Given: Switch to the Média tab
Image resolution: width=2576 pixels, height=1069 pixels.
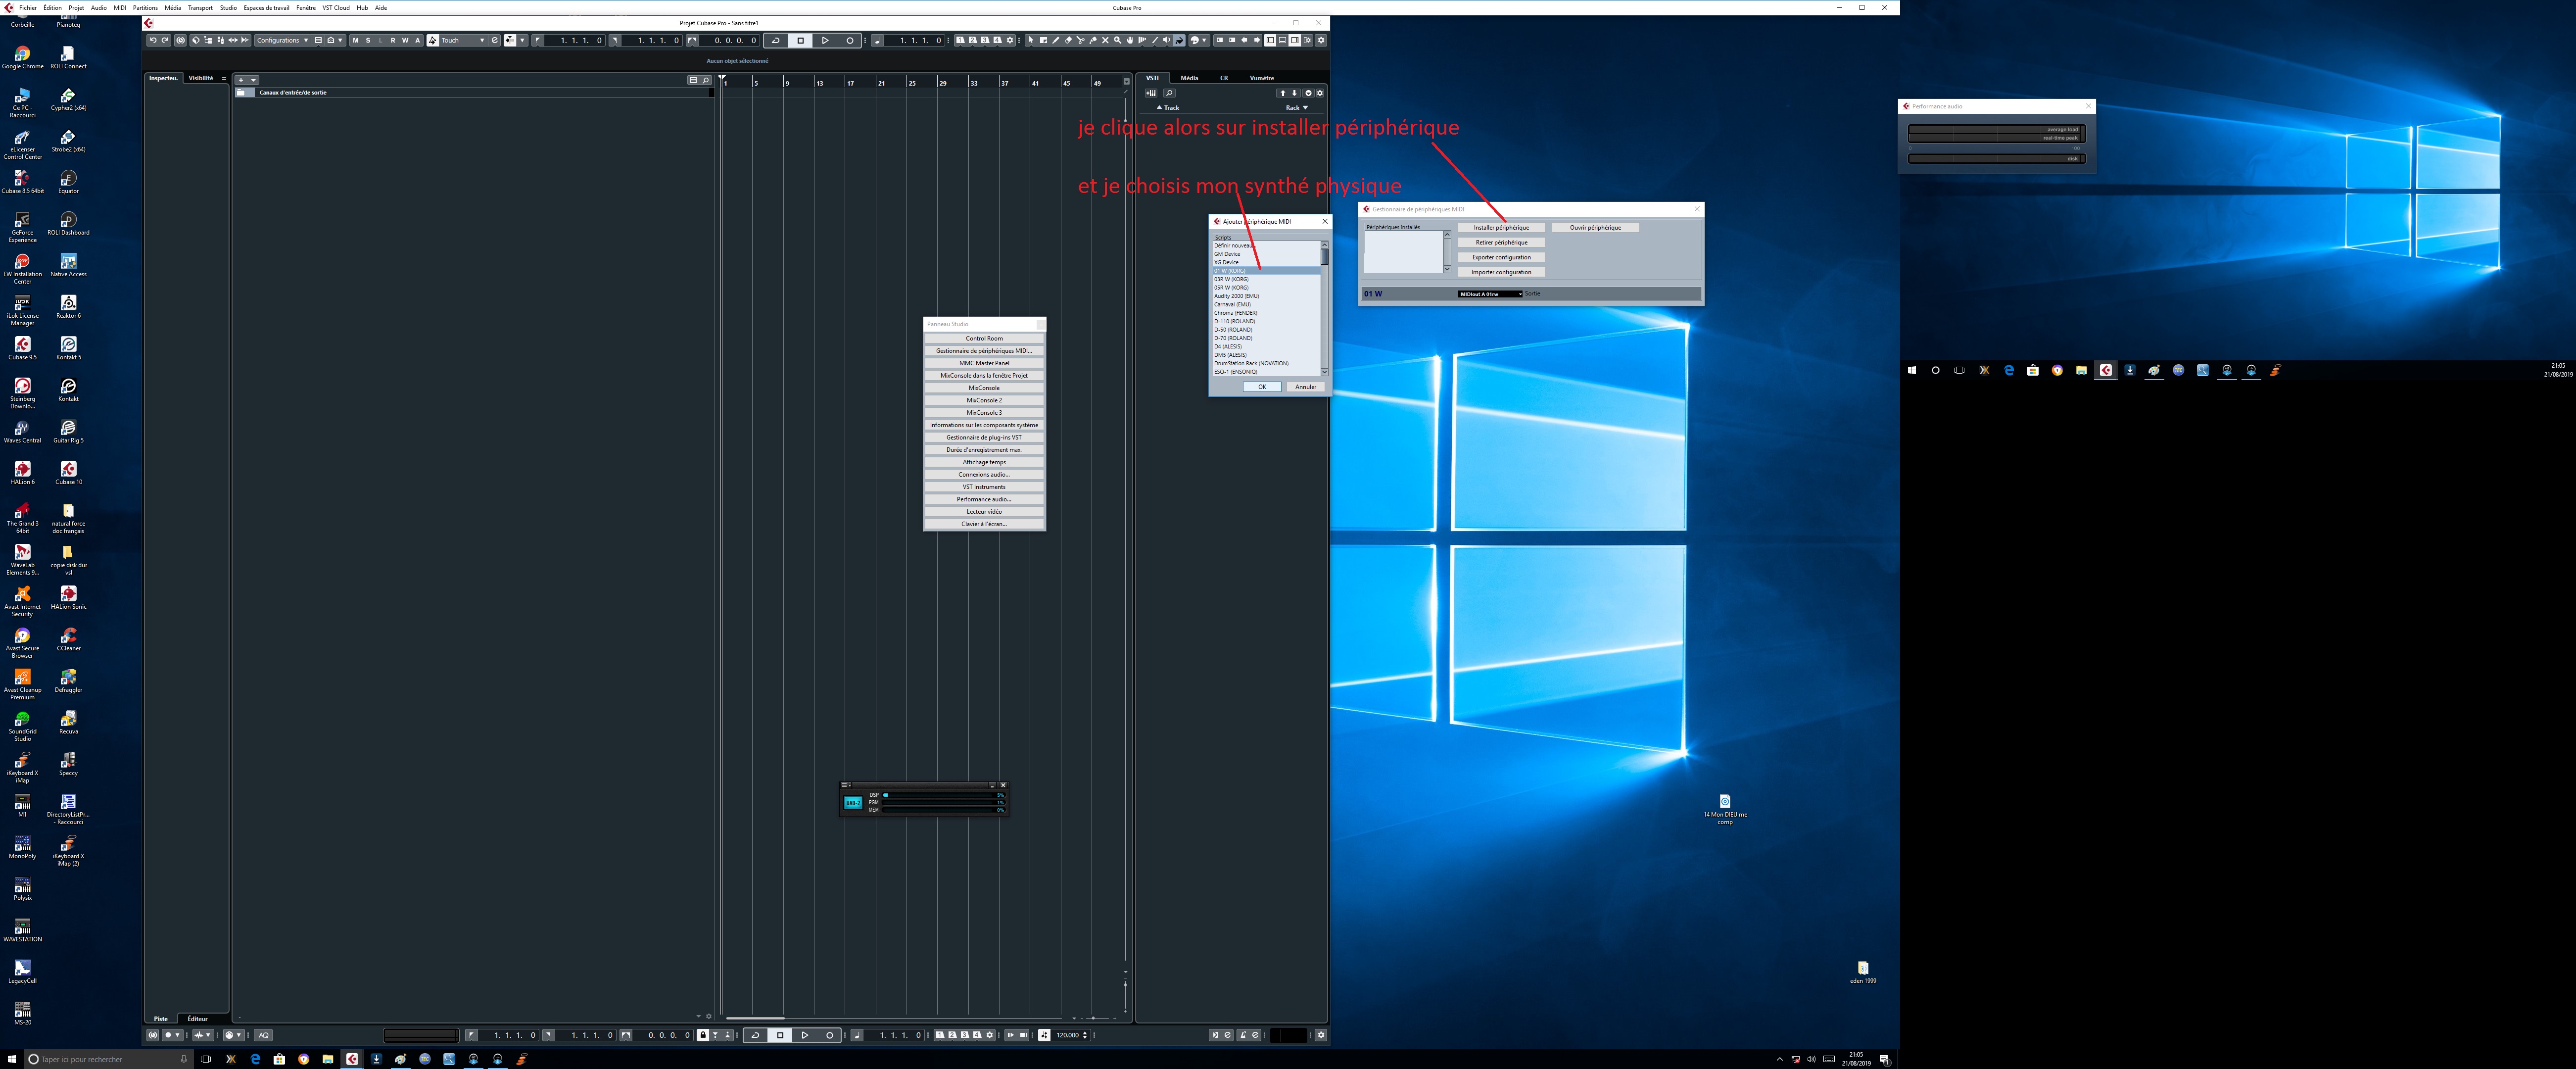Looking at the screenshot, I should click(x=1189, y=78).
